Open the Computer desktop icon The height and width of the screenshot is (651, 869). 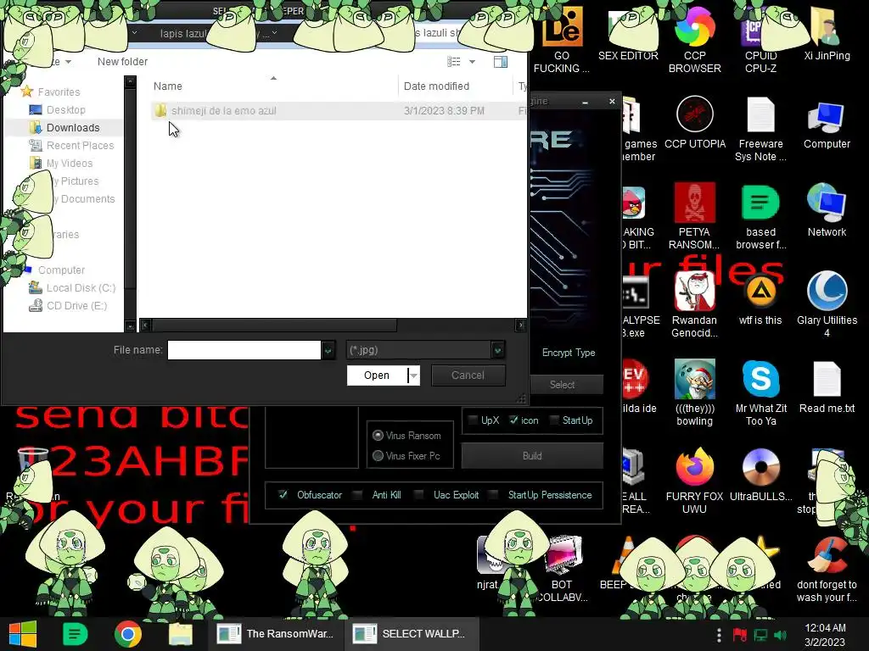[x=827, y=125]
